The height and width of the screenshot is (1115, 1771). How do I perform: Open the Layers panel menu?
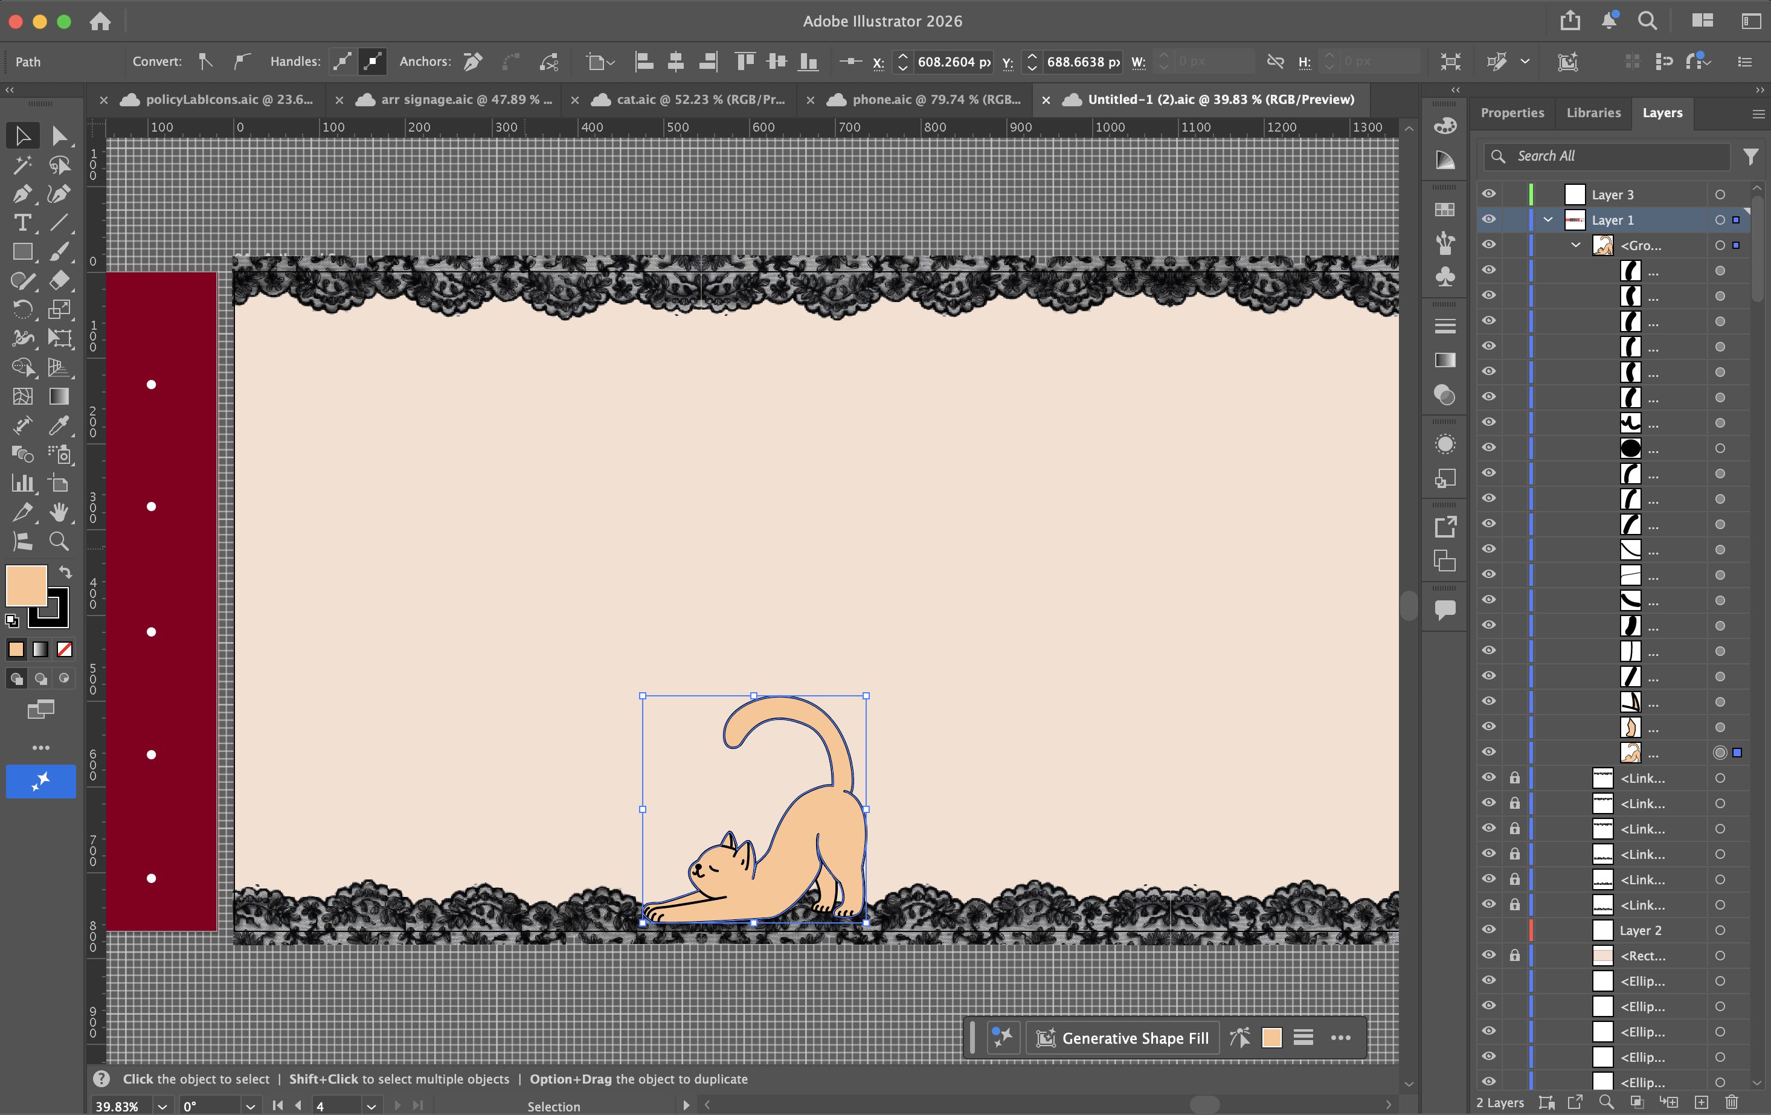click(1758, 114)
